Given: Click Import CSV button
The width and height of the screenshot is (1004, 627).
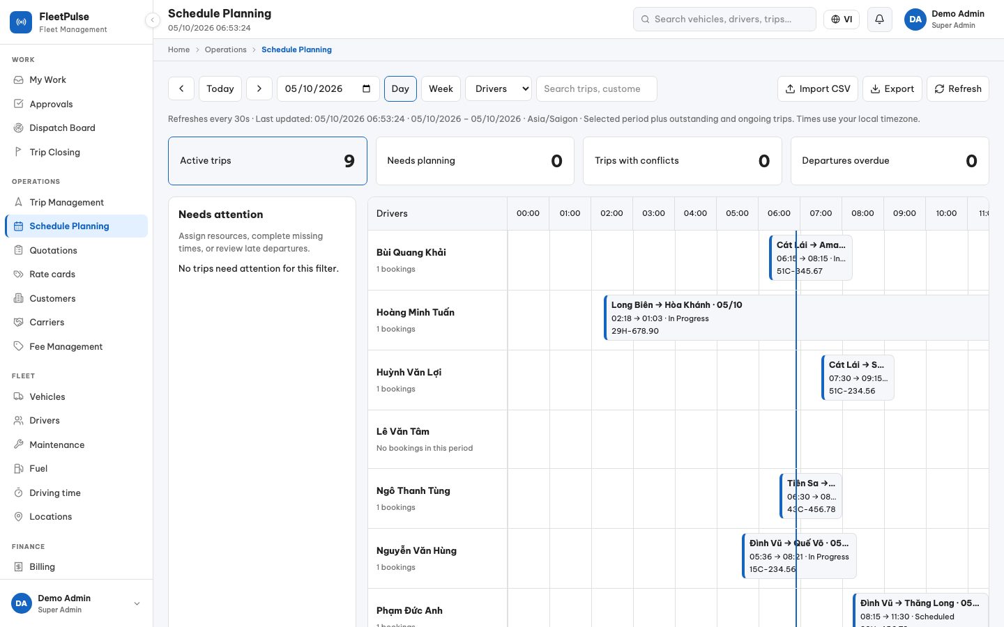Looking at the screenshot, I should 818,88.
